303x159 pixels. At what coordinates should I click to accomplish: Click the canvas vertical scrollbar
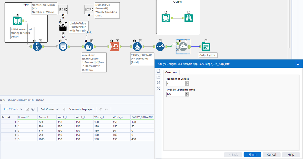[289, 24]
